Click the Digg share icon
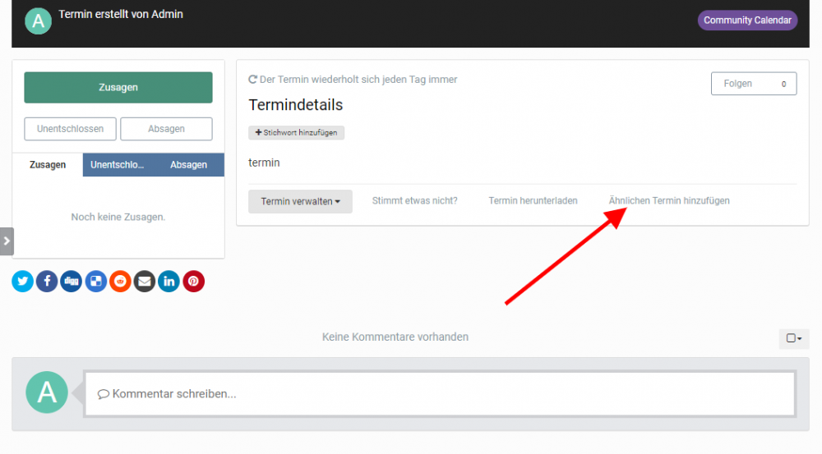The height and width of the screenshot is (454, 822). [x=72, y=282]
